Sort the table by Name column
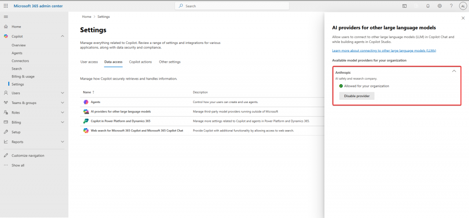469x218 pixels. pyautogui.click(x=88, y=92)
